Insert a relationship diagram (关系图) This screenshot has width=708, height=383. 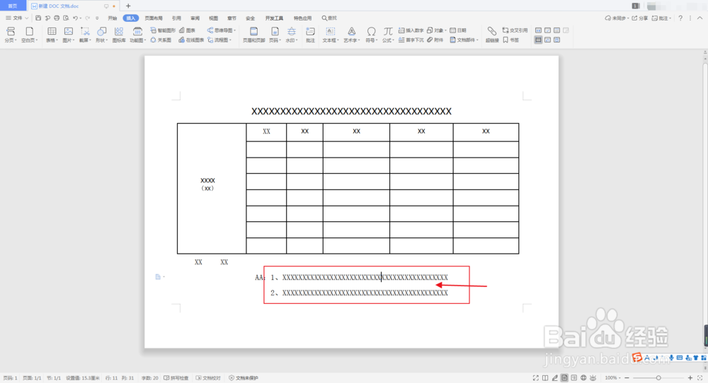[161, 40]
